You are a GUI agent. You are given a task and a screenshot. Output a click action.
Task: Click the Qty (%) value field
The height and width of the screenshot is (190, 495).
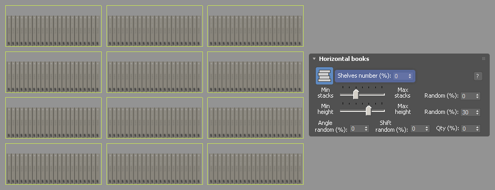pos(468,129)
